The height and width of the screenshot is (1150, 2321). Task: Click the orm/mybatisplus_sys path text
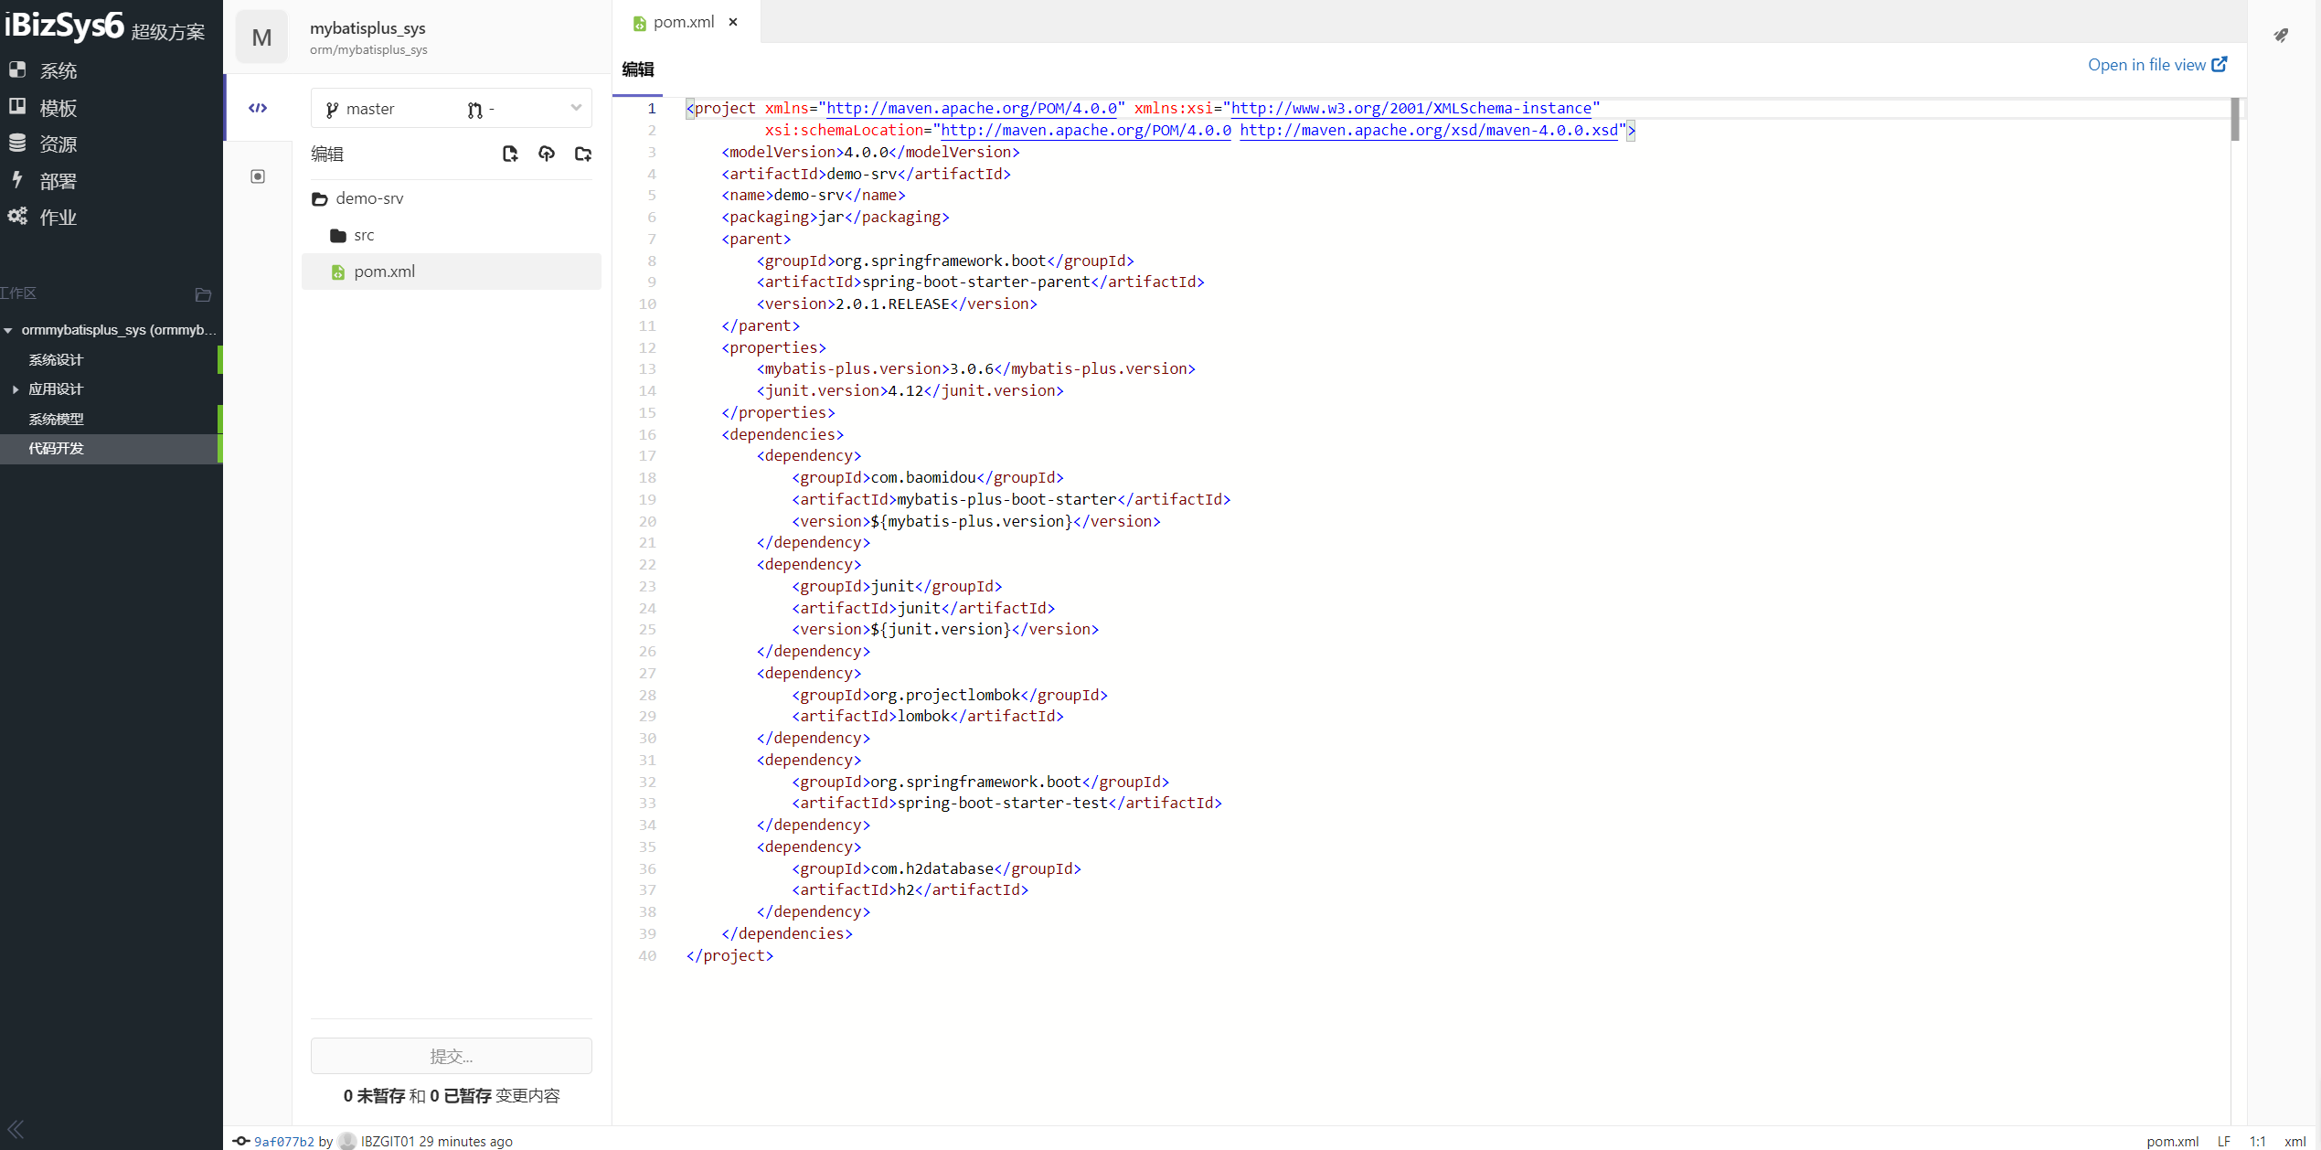coord(368,49)
